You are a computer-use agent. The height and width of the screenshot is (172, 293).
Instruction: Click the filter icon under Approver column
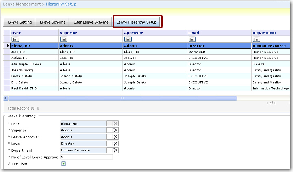[128, 39]
